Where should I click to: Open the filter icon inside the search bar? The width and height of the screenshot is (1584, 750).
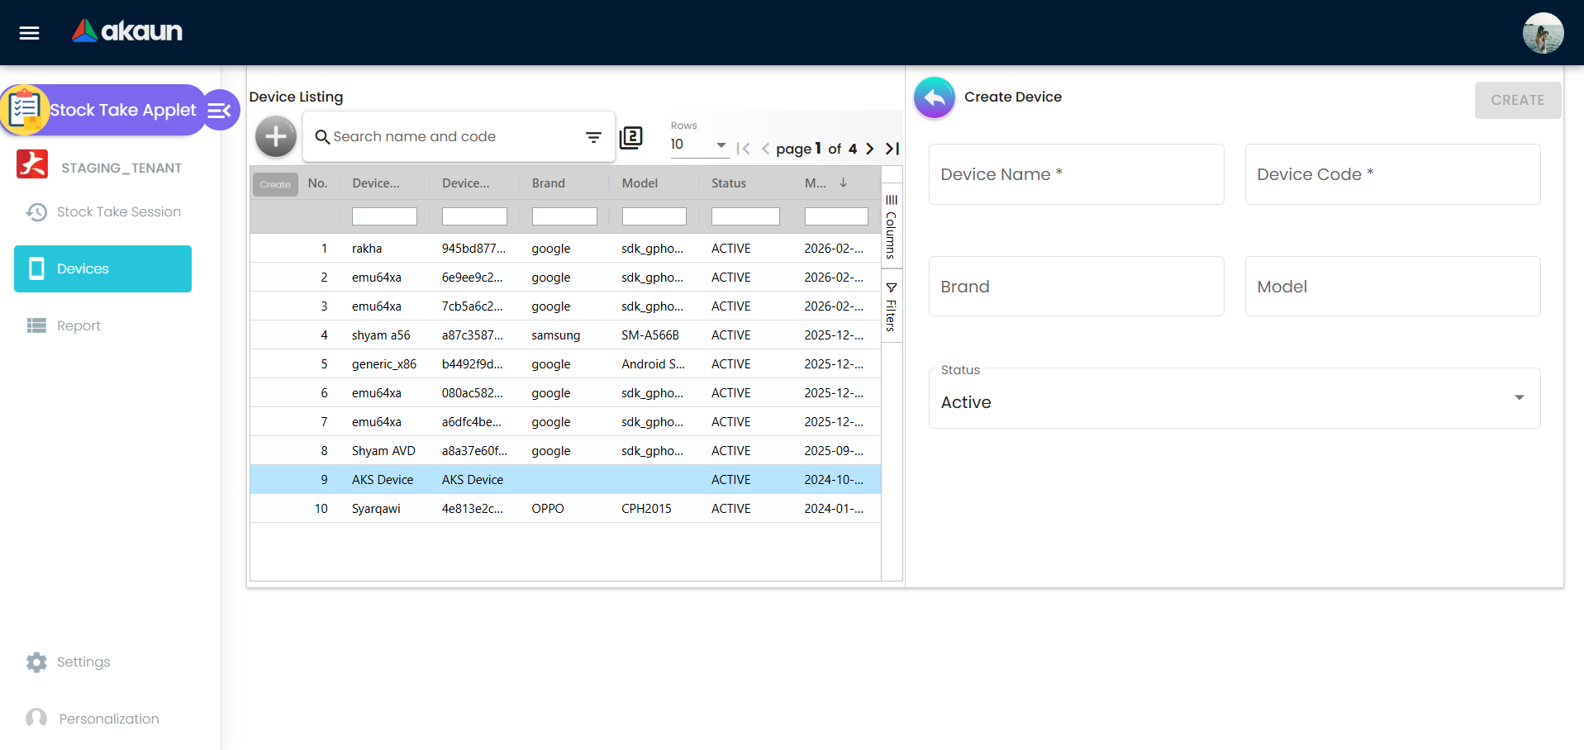[x=593, y=136]
